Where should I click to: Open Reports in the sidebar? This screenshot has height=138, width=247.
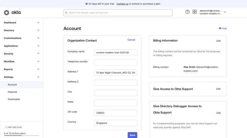[x=8, y=69]
